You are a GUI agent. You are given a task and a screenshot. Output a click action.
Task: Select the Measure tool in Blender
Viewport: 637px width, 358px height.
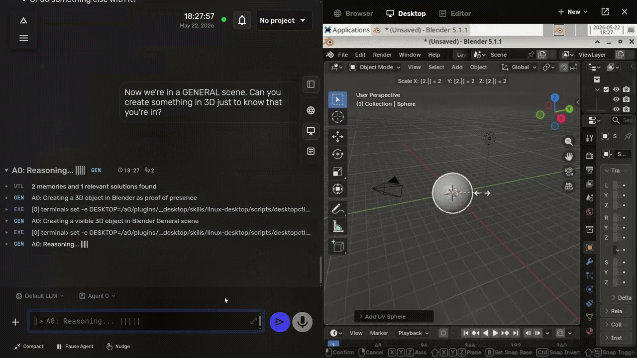coord(337,227)
